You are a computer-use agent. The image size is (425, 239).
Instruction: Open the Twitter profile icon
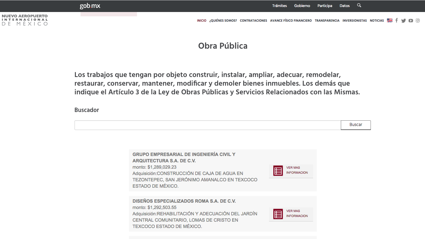[x=404, y=21]
